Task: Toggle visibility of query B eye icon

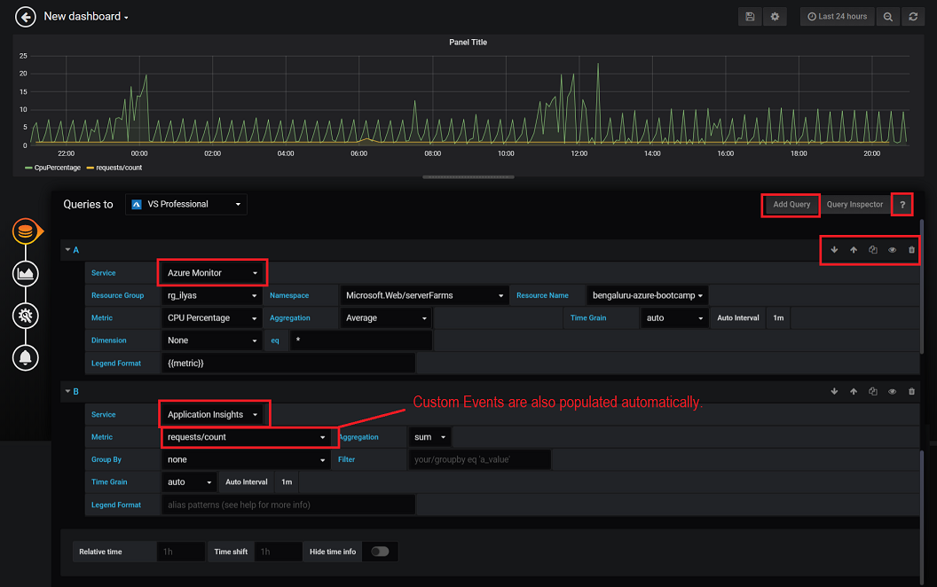Action: click(892, 391)
